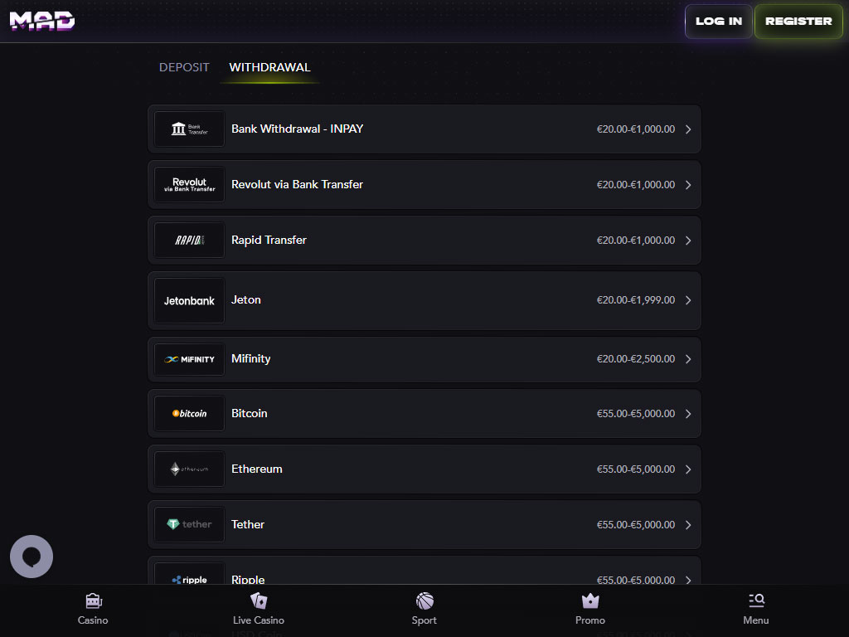This screenshot has width=849, height=637.
Task: Click the Ethereum logo
Action: (x=189, y=469)
